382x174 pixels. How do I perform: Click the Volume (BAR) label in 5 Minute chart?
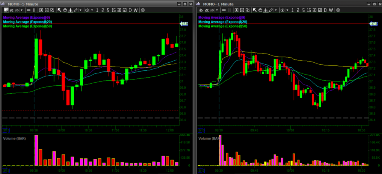[x=15, y=138]
